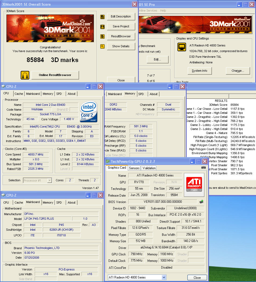Click the 85884 3D marks score text
The height and width of the screenshot is (282, 256).
(x=52, y=60)
